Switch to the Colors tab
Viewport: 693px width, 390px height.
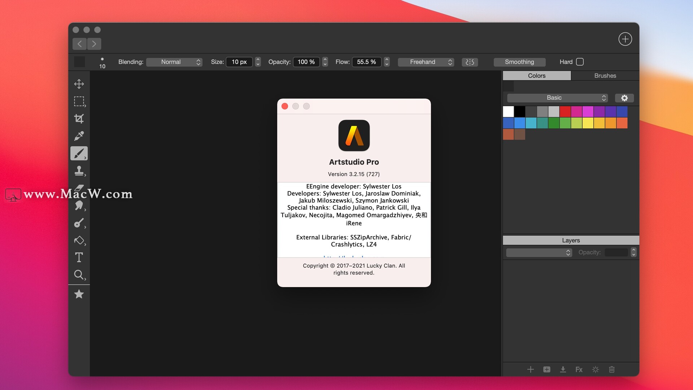[537, 75]
